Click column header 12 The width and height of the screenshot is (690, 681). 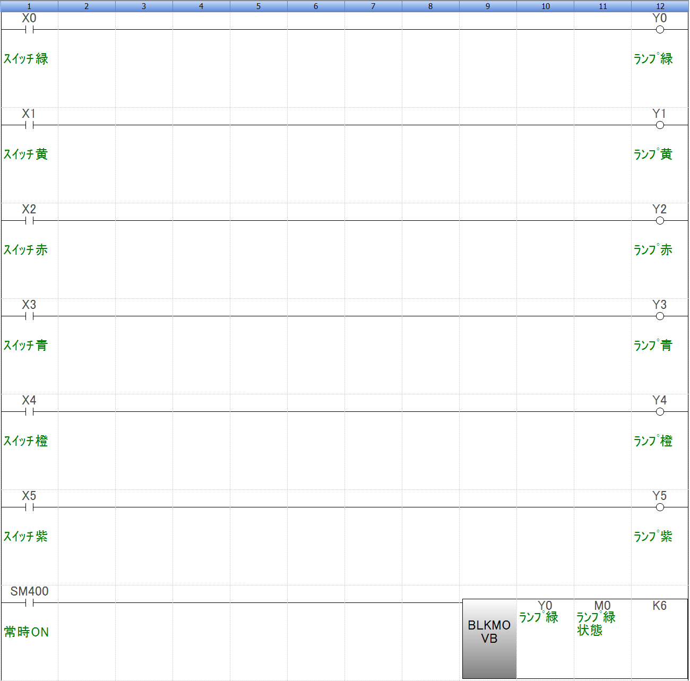660,6
